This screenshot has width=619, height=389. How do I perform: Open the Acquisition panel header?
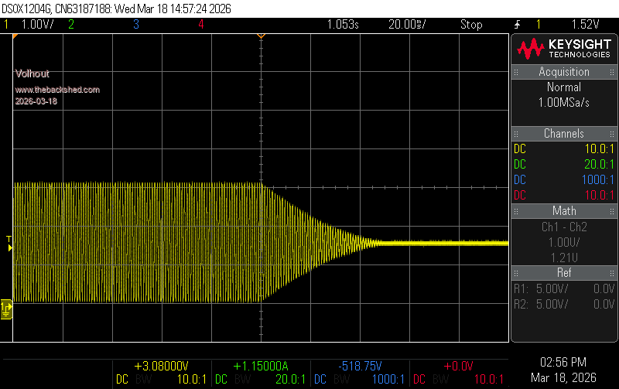[564, 72]
